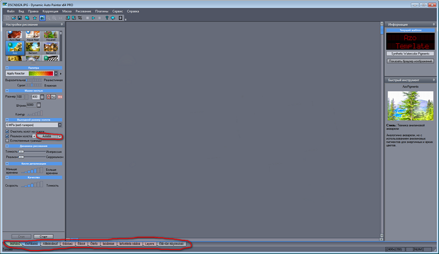Adjust the 'Точность–Импрессия' slider
439x254 pixels.
22,152
